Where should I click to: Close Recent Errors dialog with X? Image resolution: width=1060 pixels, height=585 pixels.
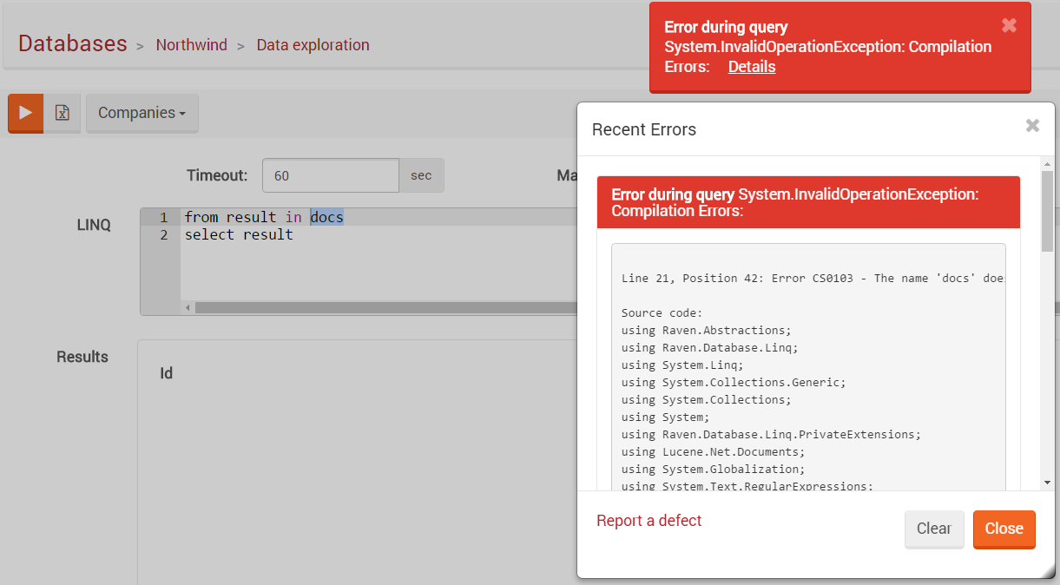coord(1032,126)
